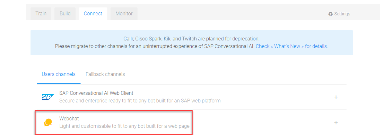Switch to Fallback channels tab

[105, 74]
